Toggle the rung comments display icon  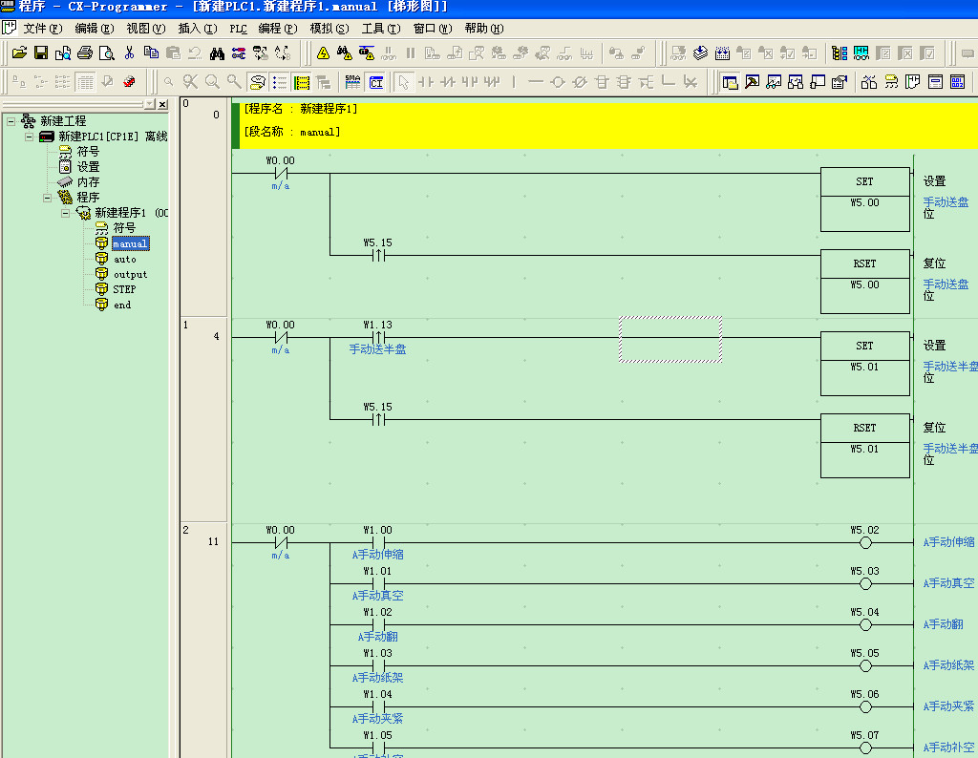click(279, 82)
